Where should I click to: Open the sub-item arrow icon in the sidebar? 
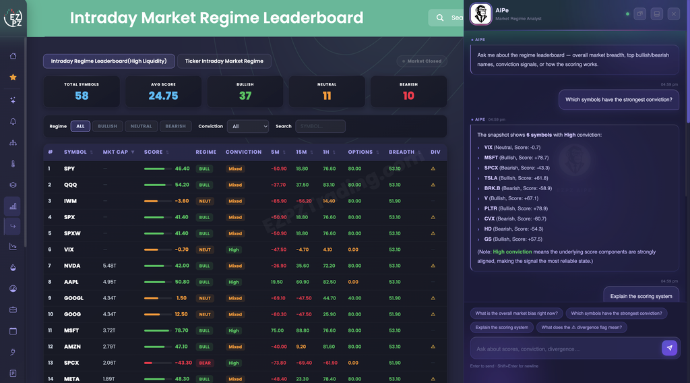click(13, 227)
